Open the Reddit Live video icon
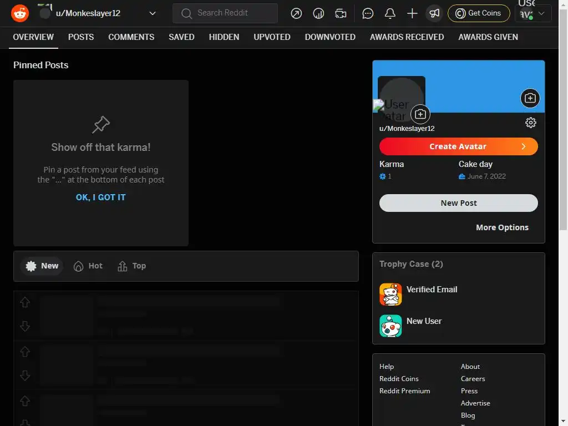Viewport: 568px width, 426px height. 341,13
